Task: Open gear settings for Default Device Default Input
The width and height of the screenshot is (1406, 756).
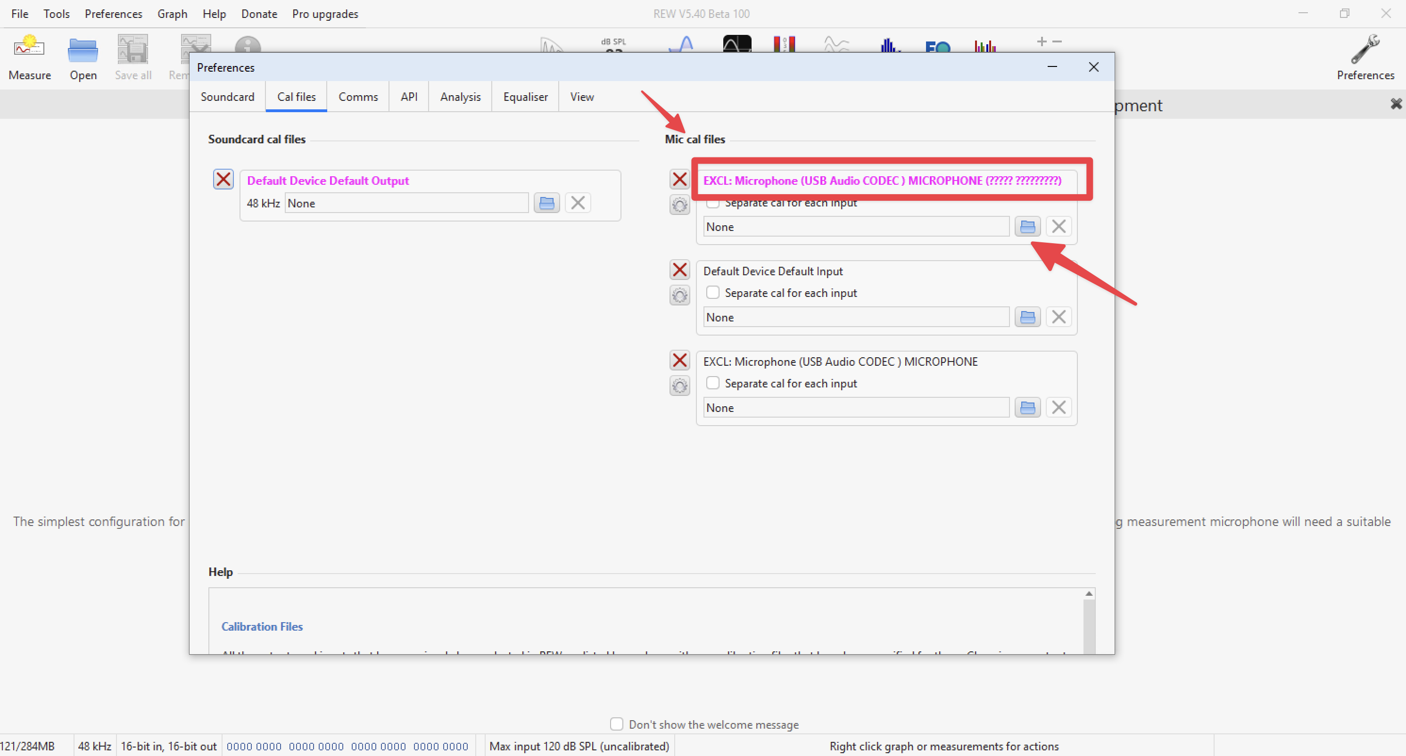Action: (679, 296)
